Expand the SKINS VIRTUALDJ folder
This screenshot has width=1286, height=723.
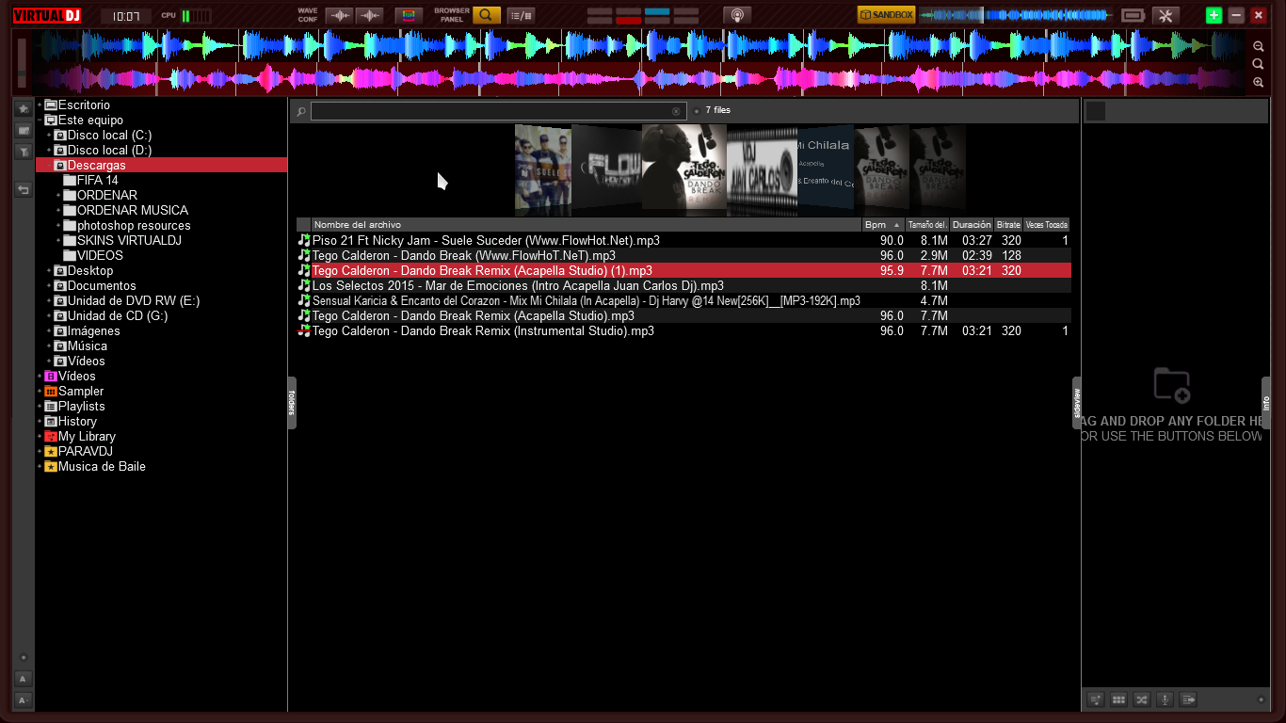[x=58, y=241]
